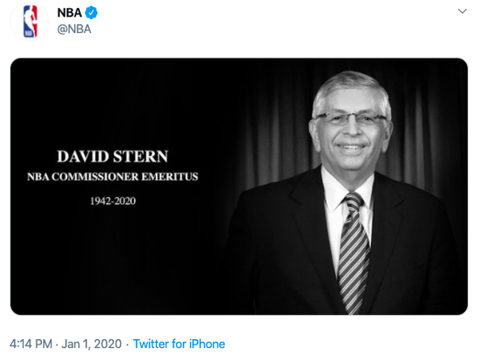Visit the @NBA handle link
This screenshot has width=479, height=361.
[74, 29]
